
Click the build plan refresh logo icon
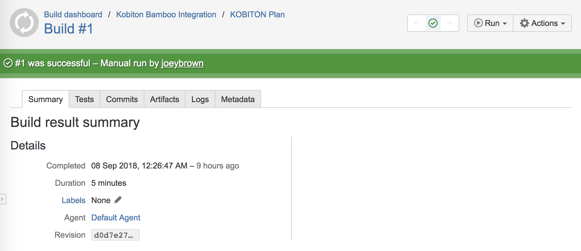24,23
